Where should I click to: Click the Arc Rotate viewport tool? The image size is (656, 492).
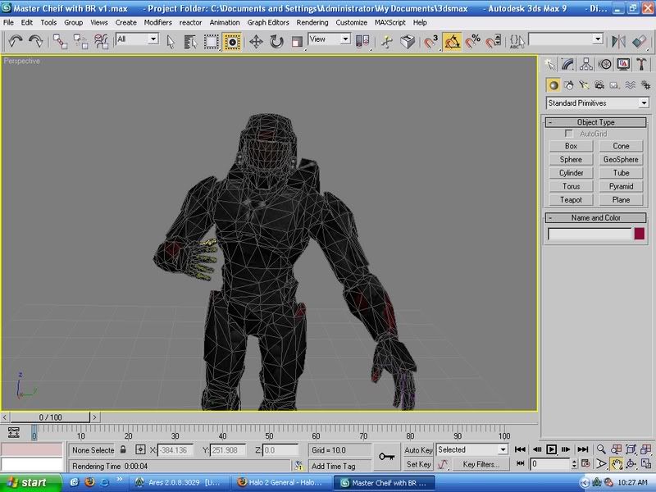631,463
